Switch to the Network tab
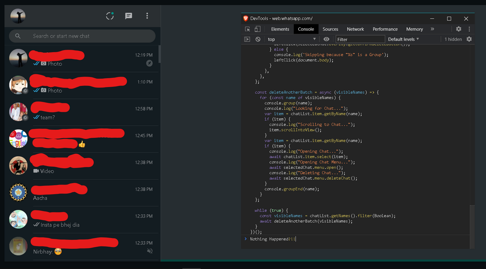The width and height of the screenshot is (486, 269). tap(355, 29)
